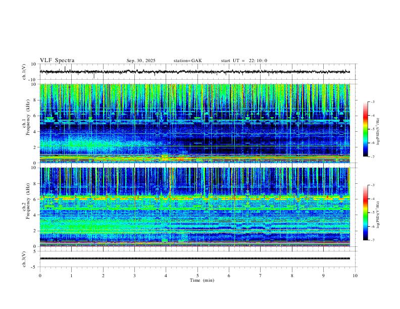The image size is (400, 309).
Task: Click time-axis tick label "8"
Action: click(292, 276)
